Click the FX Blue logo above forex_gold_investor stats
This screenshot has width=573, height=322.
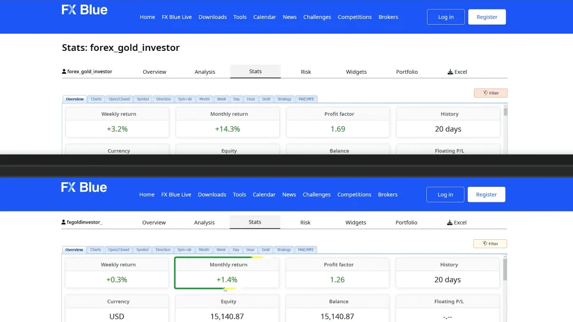84,10
